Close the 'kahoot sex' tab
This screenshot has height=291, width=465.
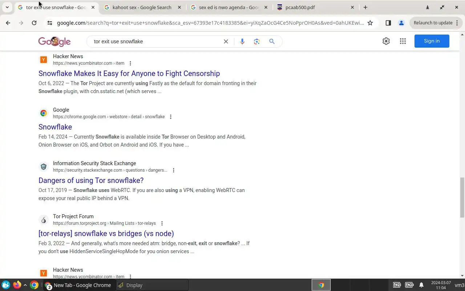pyautogui.click(x=179, y=7)
